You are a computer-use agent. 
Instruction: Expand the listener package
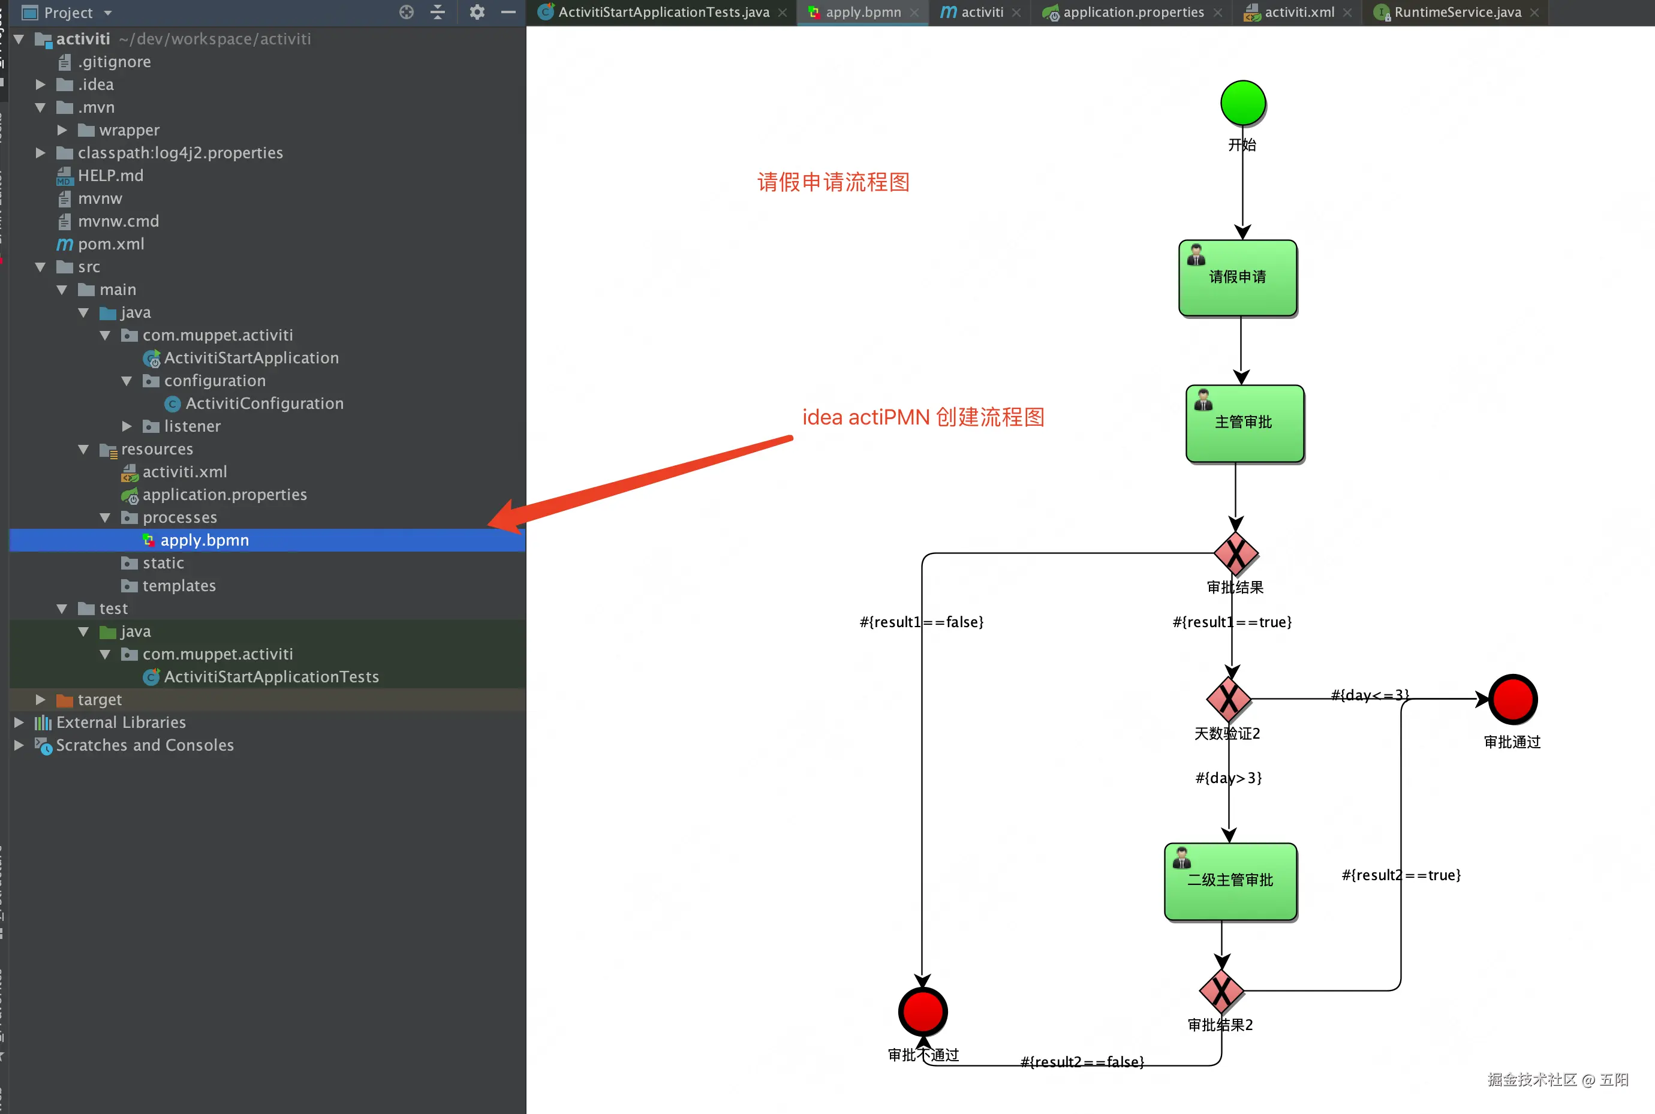127,426
